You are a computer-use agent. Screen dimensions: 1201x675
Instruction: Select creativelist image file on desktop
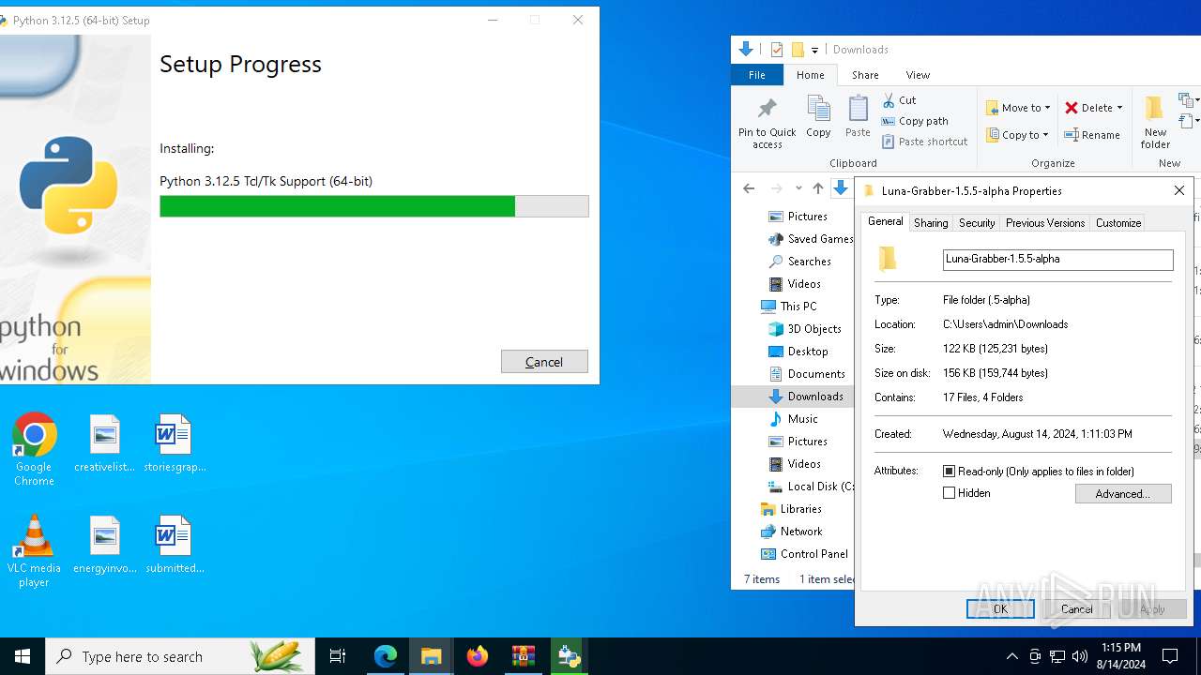[104, 444]
